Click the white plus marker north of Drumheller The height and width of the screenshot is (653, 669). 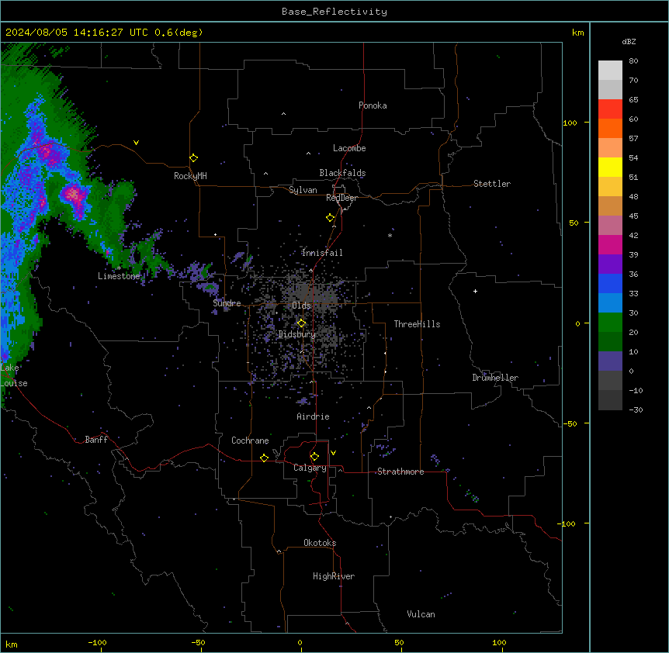pyautogui.click(x=475, y=291)
